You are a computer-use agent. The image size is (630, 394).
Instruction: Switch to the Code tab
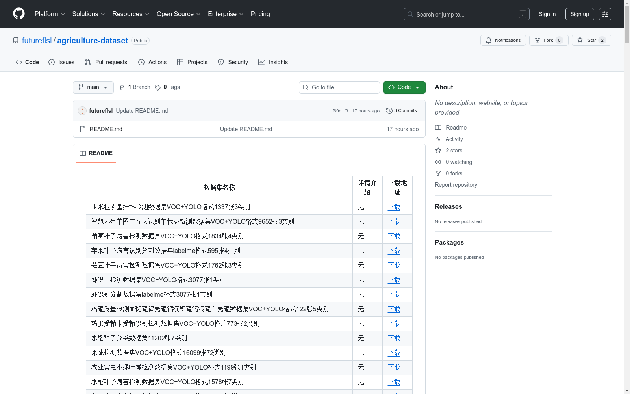click(28, 62)
